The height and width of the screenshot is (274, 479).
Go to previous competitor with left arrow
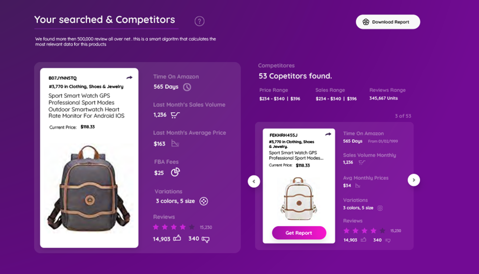[254, 181]
